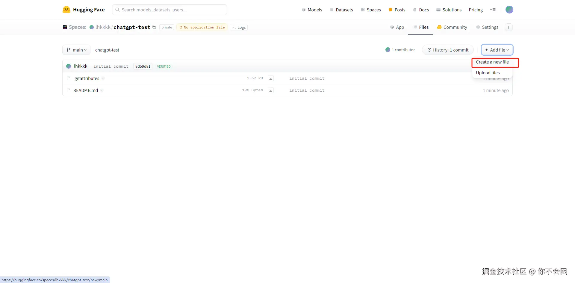This screenshot has height=283, width=575.
Task: Click the Hugging Face emoji logo
Action: click(x=66, y=10)
